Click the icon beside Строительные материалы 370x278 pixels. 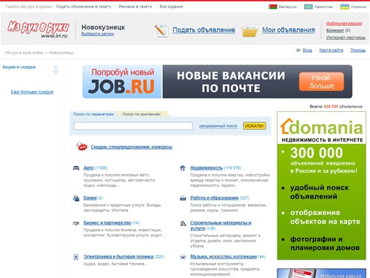[x=183, y=224]
